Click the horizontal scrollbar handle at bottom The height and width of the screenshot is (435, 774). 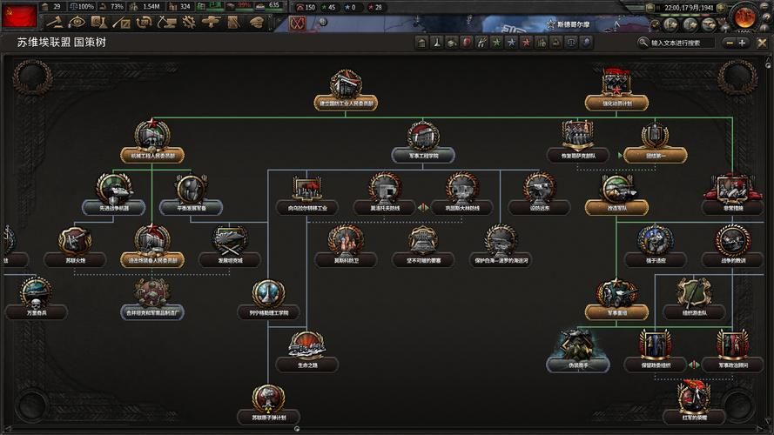(297, 429)
